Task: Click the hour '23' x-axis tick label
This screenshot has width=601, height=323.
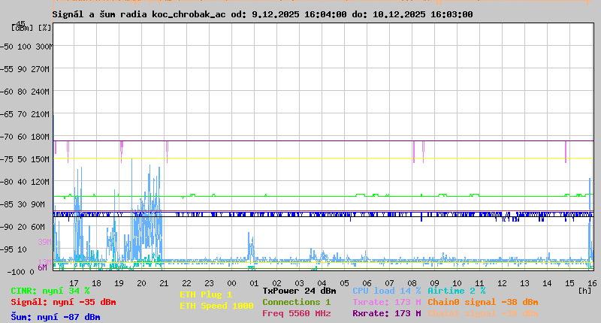Action: tap(209, 283)
